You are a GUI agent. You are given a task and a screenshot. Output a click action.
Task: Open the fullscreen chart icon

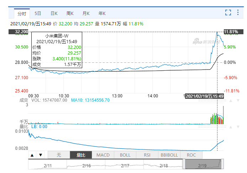[x=228, y=12]
